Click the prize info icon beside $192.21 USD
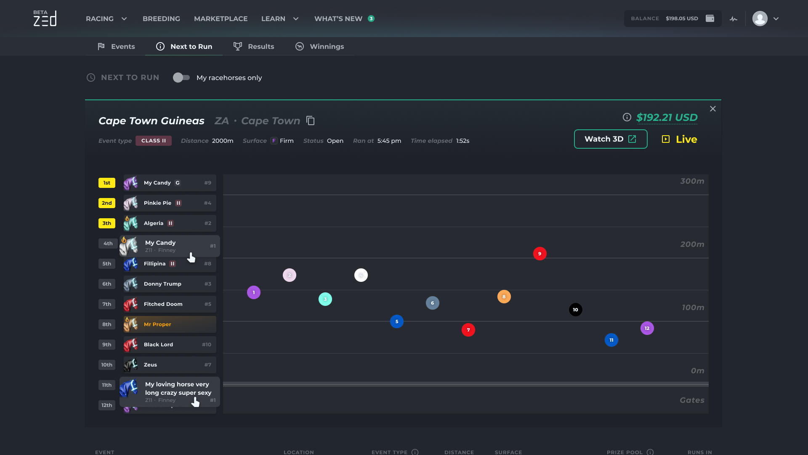Image resolution: width=808 pixels, height=455 pixels. [x=627, y=118]
